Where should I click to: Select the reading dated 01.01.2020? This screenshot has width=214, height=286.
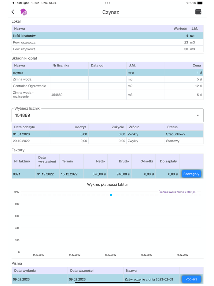107,134
